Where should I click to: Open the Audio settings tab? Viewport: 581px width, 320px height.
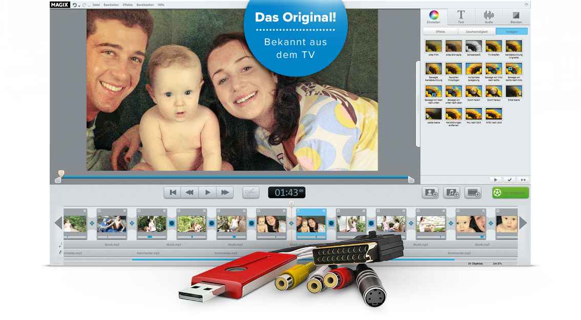pyautogui.click(x=488, y=16)
